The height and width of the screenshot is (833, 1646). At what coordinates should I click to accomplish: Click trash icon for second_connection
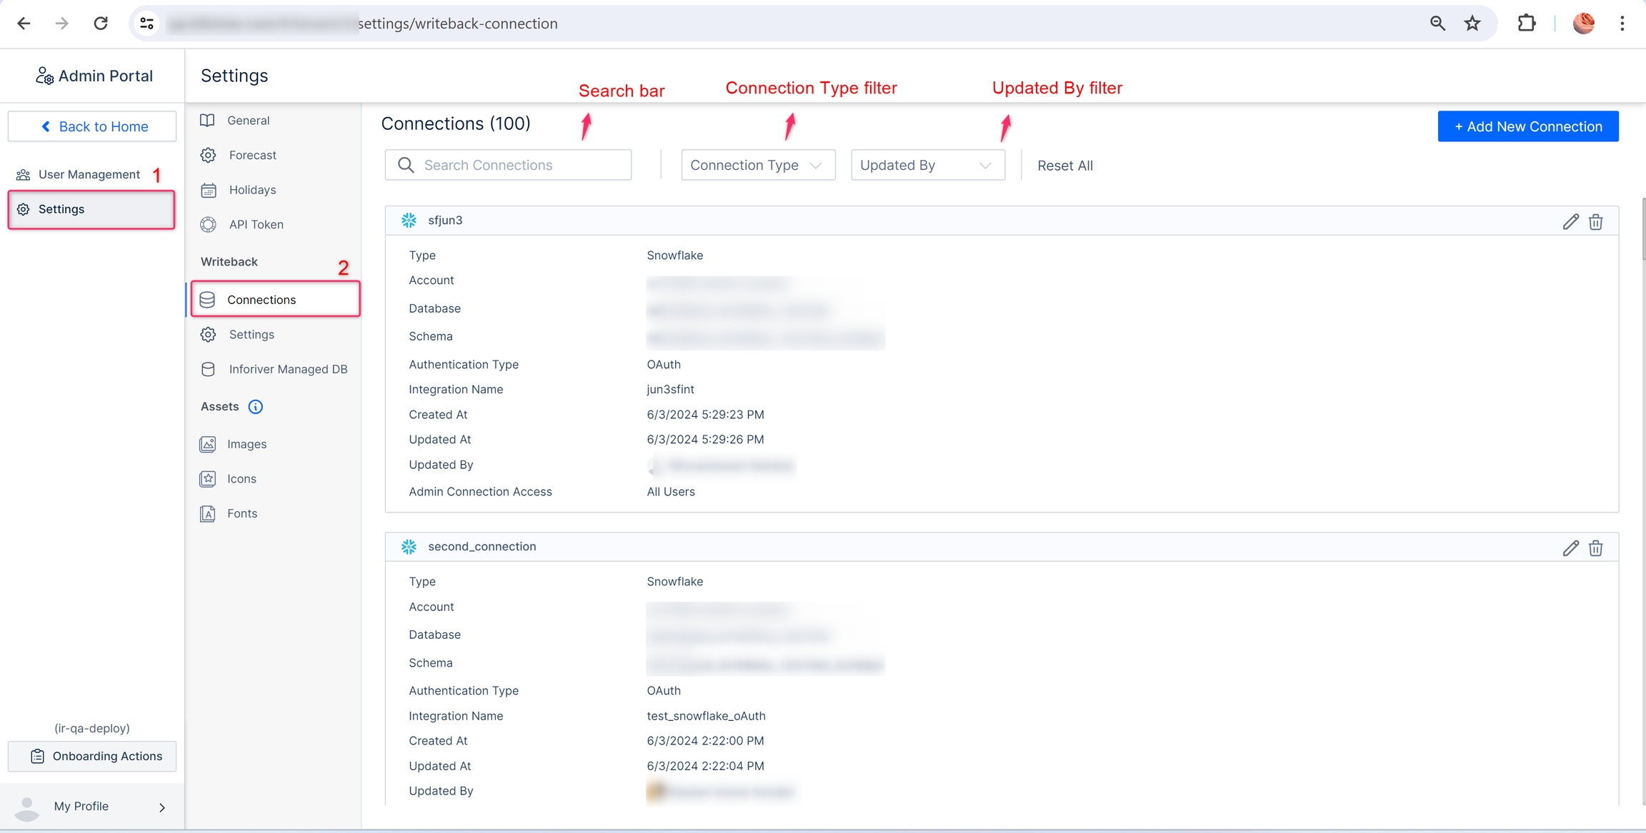[x=1595, y=548]
